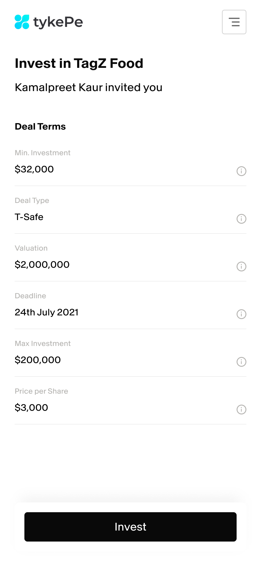Show info for Max Investment

click(241, 362)
